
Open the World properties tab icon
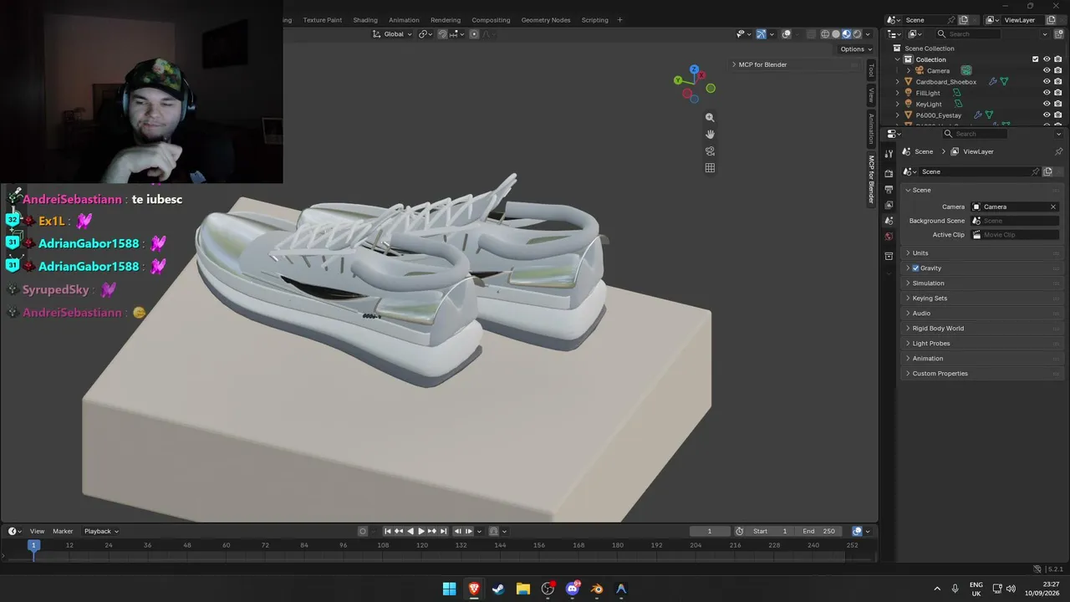[x=889, y=237]
